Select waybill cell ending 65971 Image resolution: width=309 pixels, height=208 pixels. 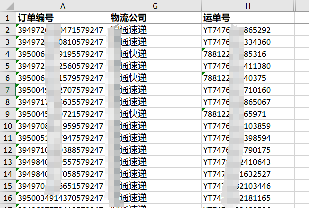click(x=248, y=114)
